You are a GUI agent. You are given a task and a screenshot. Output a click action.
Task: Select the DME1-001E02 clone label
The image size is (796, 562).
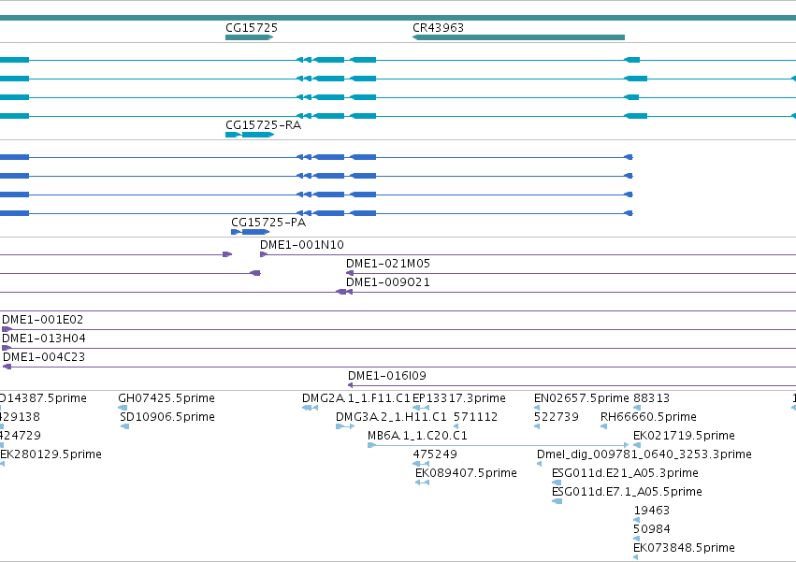[43, 320]
